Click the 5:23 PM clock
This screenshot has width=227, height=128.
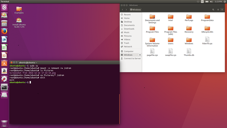(218, 2)
